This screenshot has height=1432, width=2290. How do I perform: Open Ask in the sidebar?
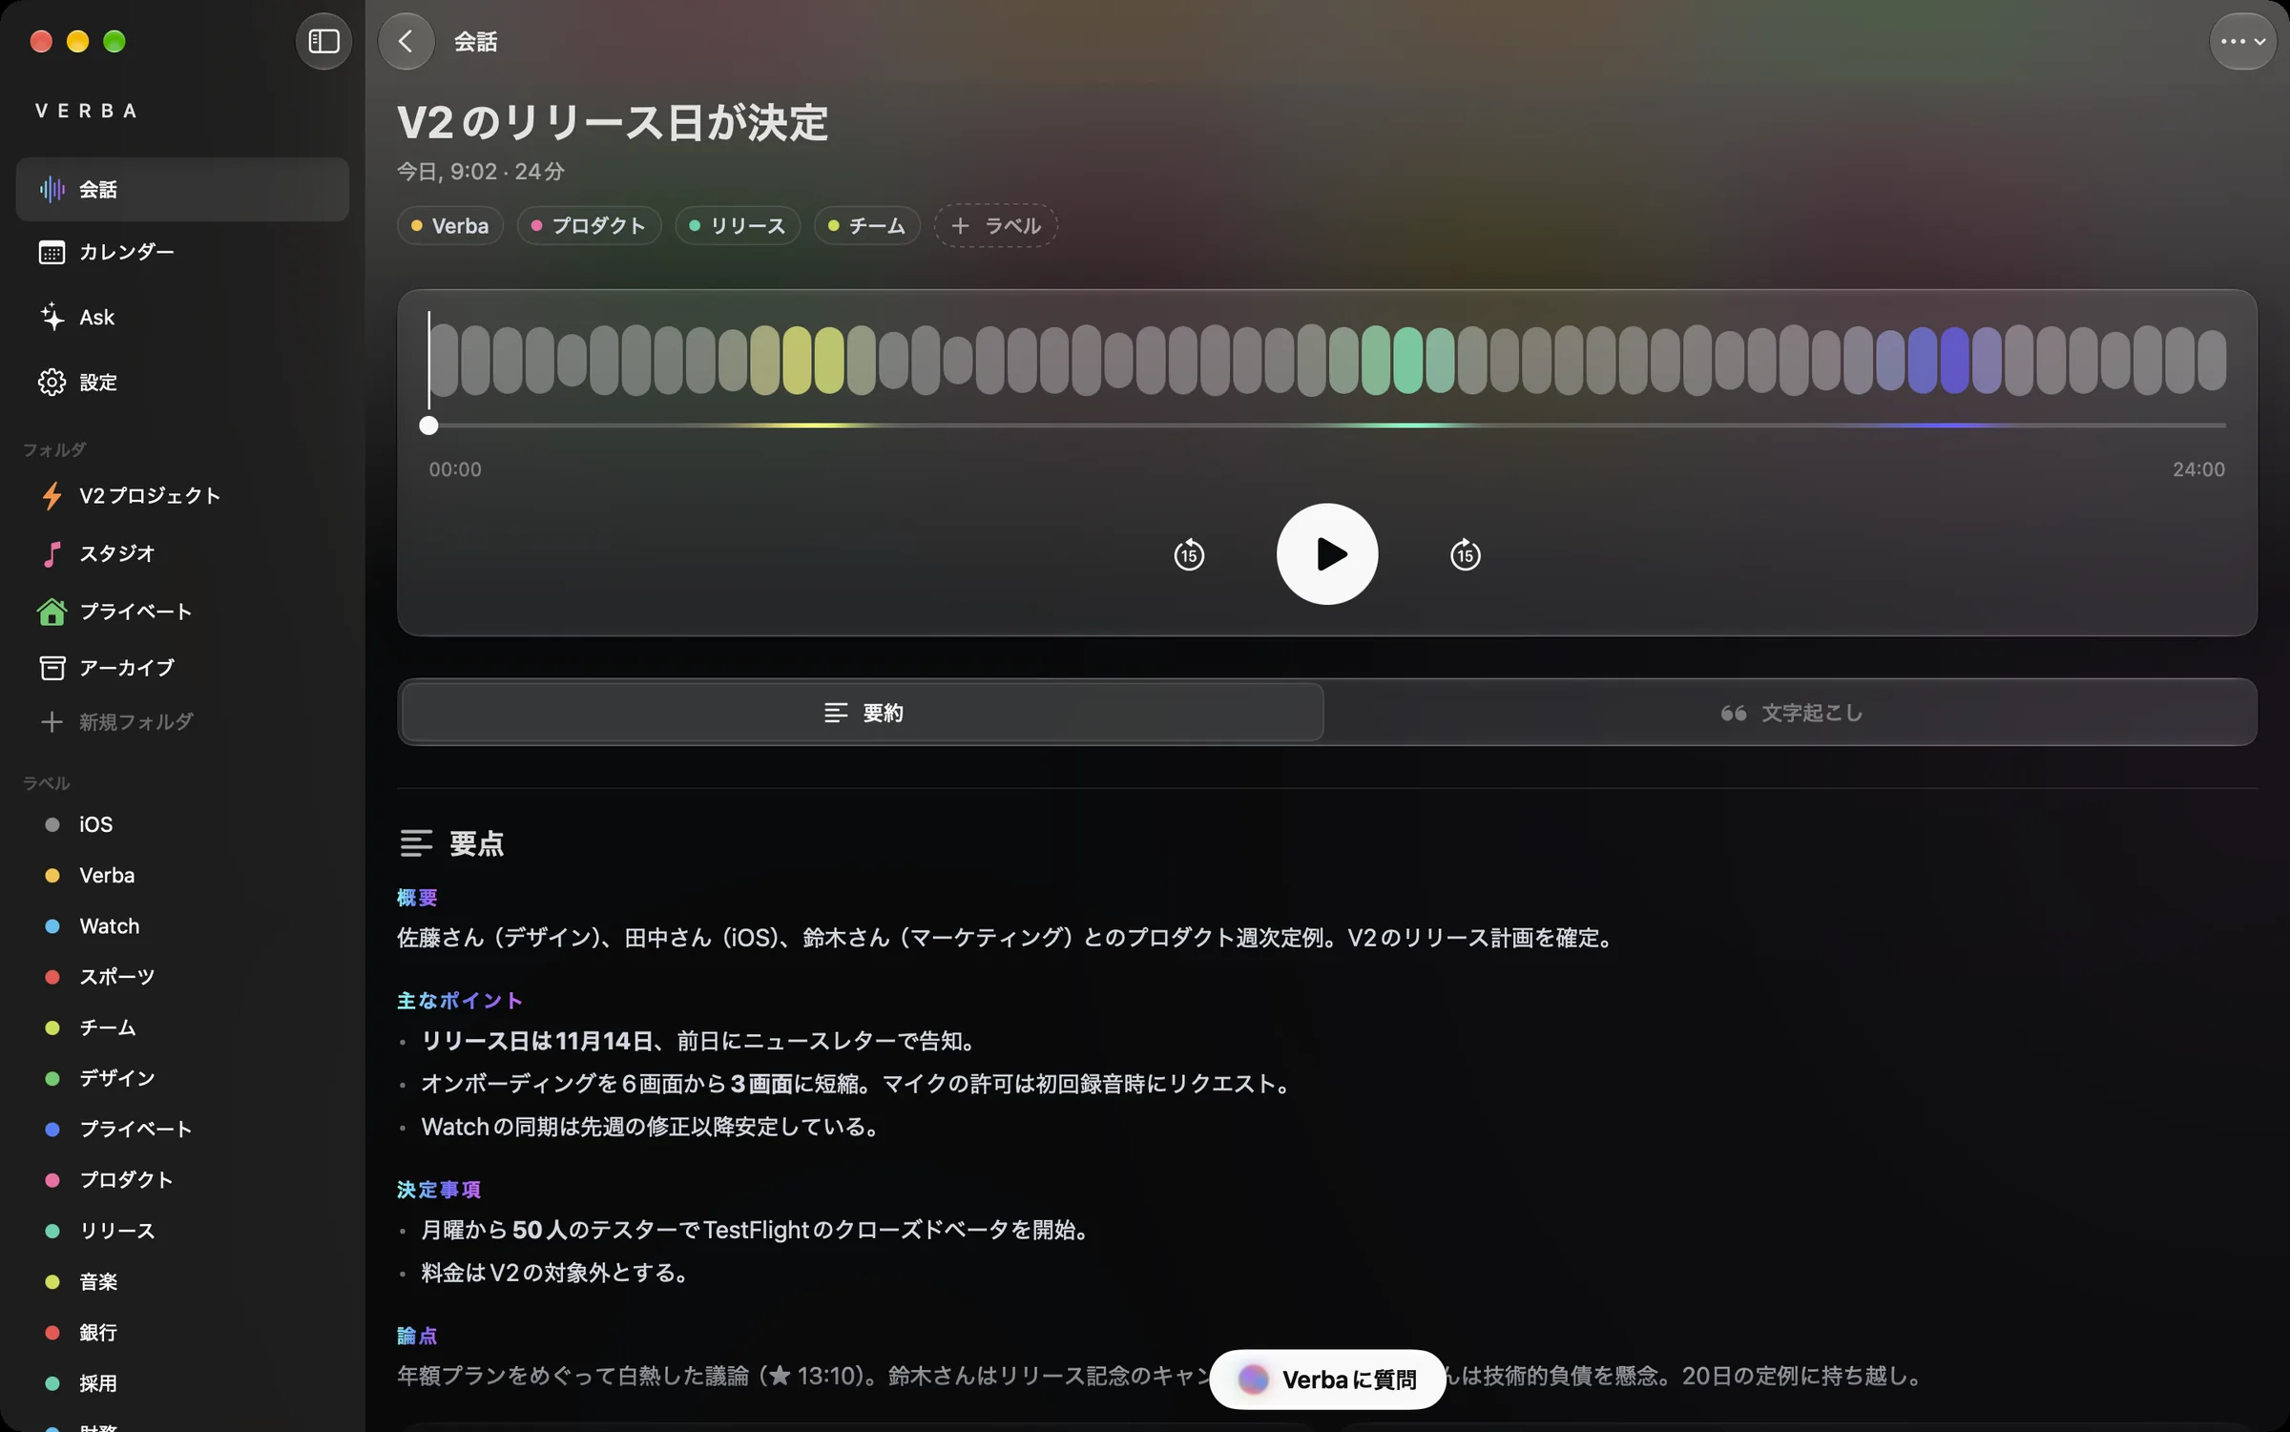coord(182,317)
